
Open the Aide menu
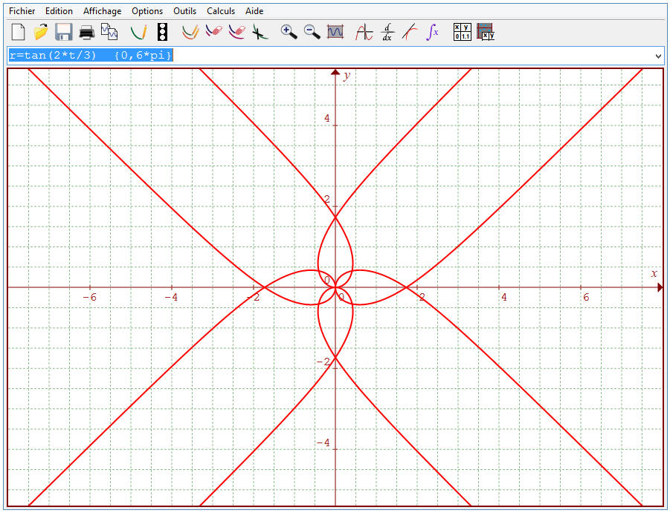254,11
